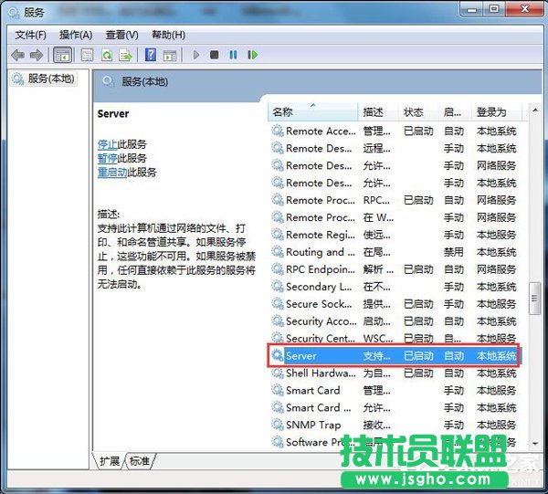The image size is (548, 494).
Task: Open the 文件(F) menu
Action: (x=30, y=35)
